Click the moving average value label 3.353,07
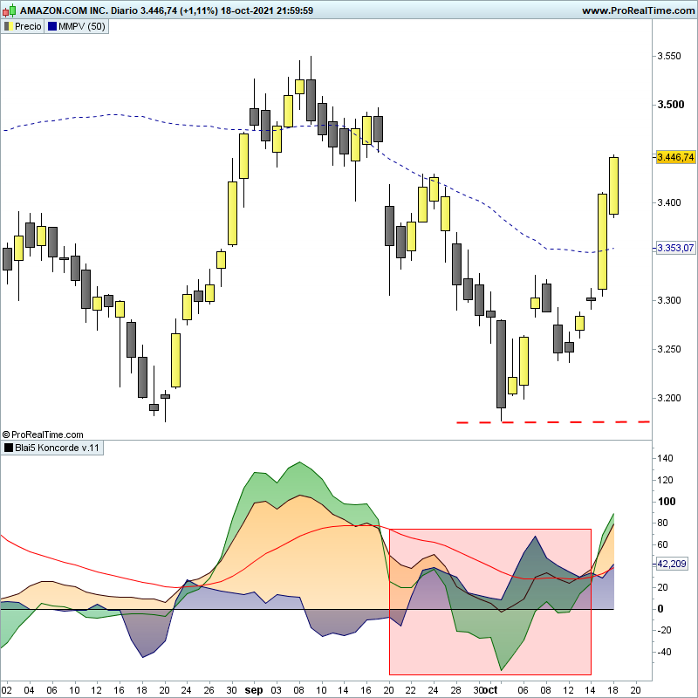 click(x=675, y=248)
